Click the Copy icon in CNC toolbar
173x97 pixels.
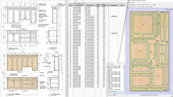[x=137, y=5]
